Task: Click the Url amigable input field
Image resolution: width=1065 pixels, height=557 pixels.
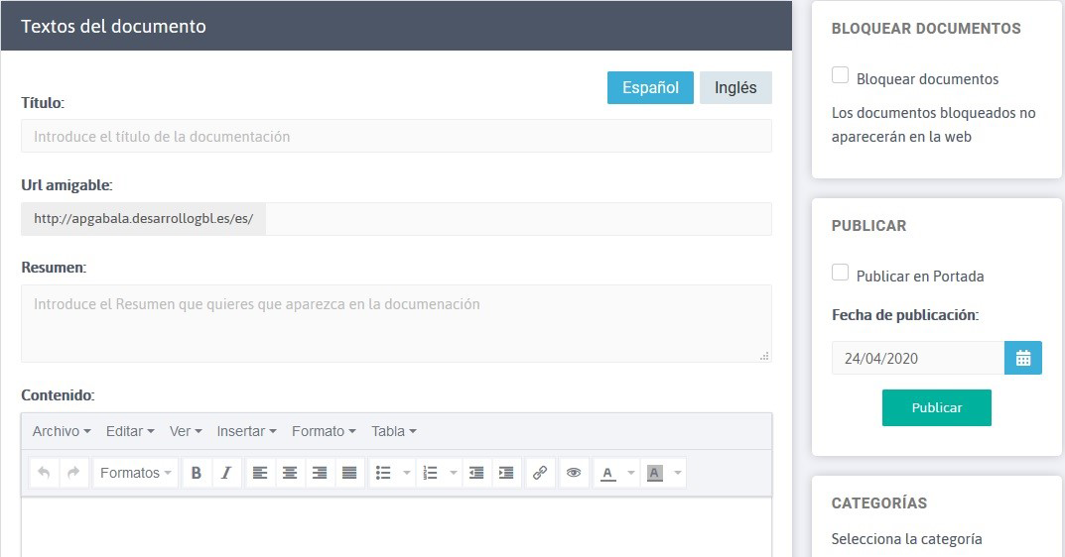Action: 518,218
